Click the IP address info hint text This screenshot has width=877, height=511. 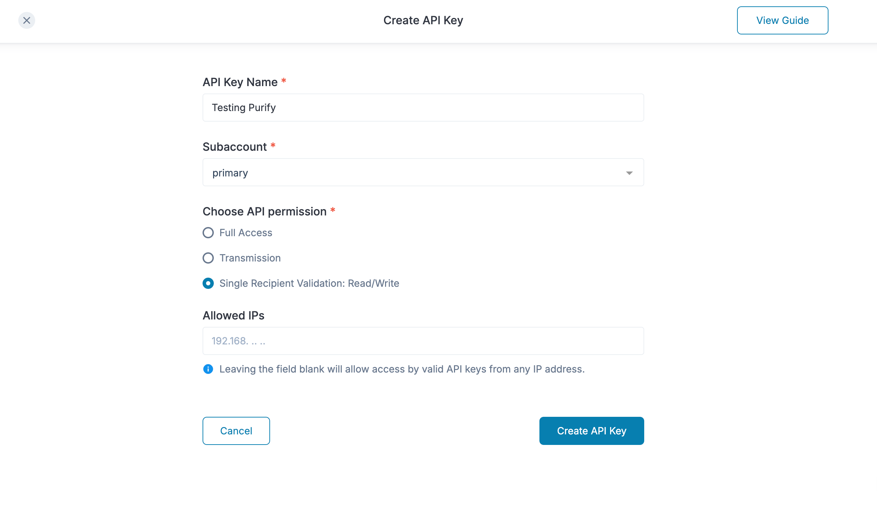click(x=402, y=369)
